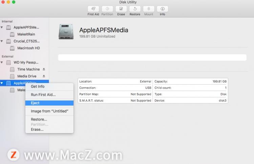Select Time Machine volume name in sidebar
The width and height of the screenshot is (254, 164).
click(28, 69)
